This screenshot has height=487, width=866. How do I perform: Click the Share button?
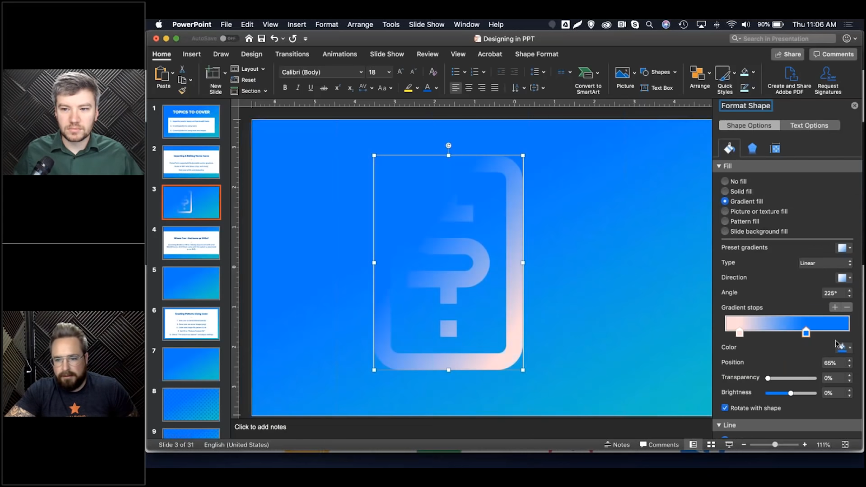coord(788,54)
